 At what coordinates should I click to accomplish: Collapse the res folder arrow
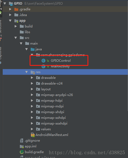click(26, 72)
